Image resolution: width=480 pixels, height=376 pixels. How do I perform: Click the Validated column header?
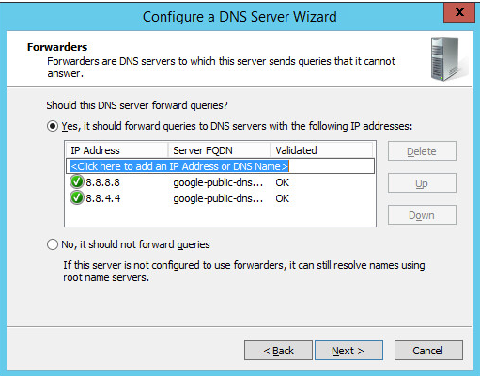point(321,150)
